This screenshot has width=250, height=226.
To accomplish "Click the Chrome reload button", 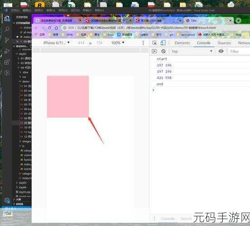I will (x=49, y=28).
